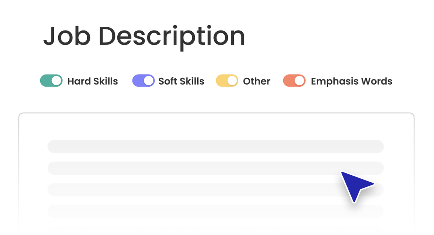Click the fourth placeholder text line

click(x=216, y=211)
